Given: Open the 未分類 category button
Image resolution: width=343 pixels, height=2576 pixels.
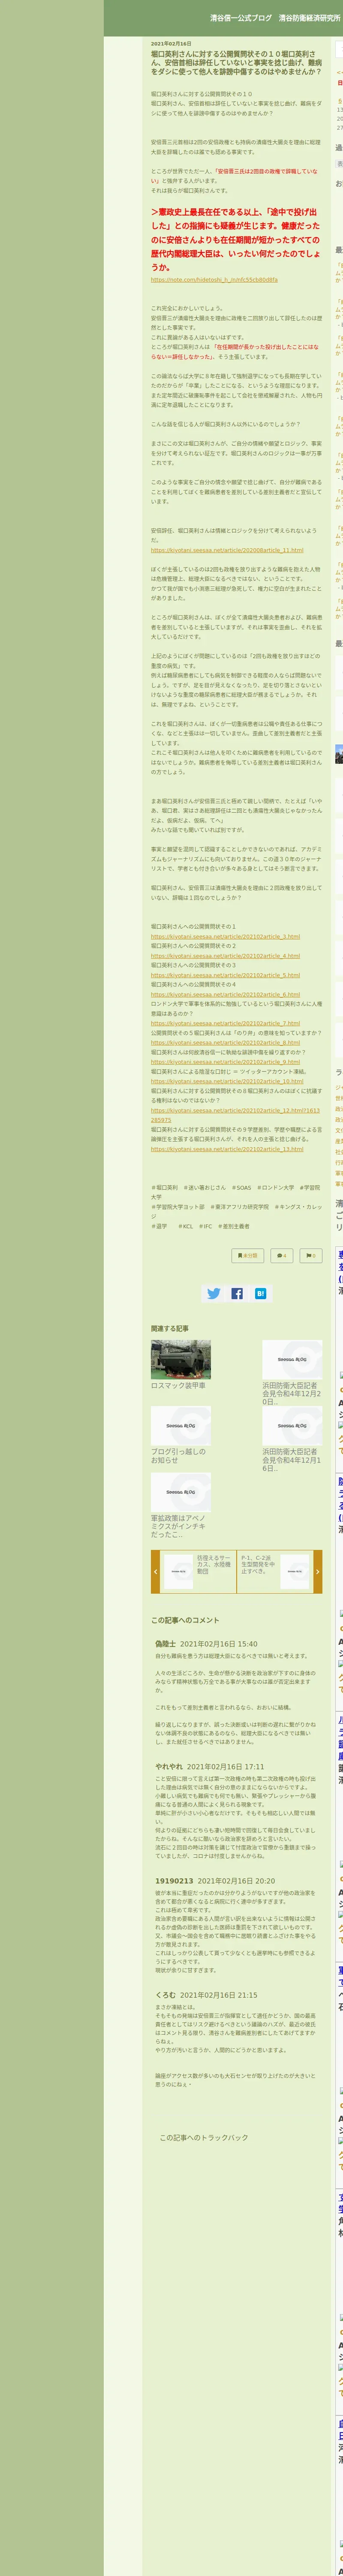Looking at the screenshot, I should pyautogui.click(x=248, y=1256).
